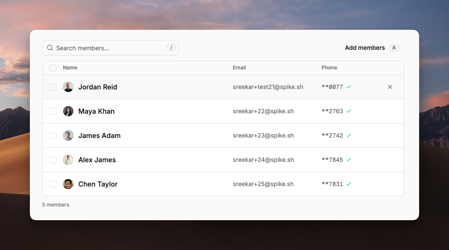Click the A shortcut key badge
449x250 pixels.
pyautogui.click(x=394, y=48)
